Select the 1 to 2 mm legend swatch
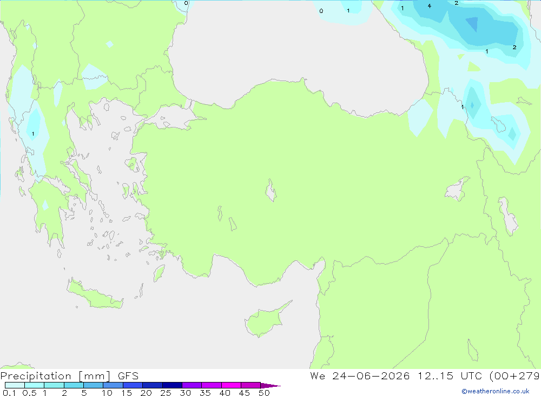This screenshot has height=396, width=541. click(54, 385)
